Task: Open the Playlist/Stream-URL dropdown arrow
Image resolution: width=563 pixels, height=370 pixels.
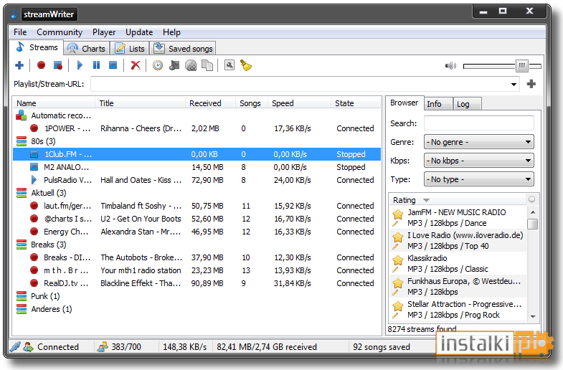Action: pos(514,85)
